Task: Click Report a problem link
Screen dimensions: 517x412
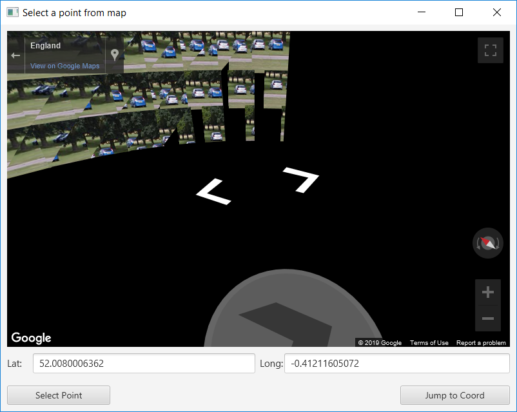Action: pos(481,343)
